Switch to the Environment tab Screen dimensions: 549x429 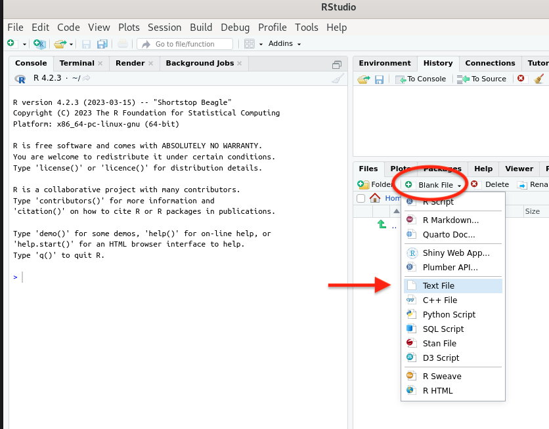(x=384, y=63)
